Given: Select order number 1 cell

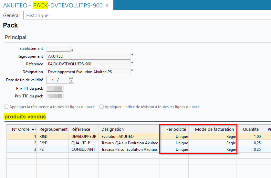Looking at the screenshot, I should click(22, 137).
